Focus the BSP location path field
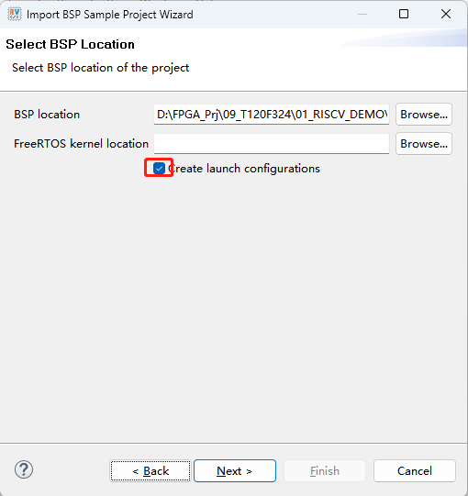This screenshot has width=468, height=496. click(272, 115)
